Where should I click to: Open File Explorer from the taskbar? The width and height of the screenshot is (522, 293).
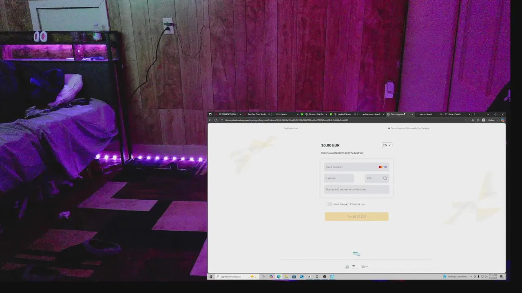click(287, 277)
